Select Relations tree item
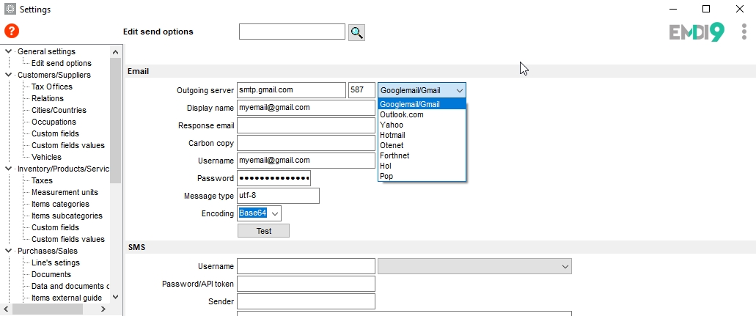Screen dimensions: 756x316 47,98
